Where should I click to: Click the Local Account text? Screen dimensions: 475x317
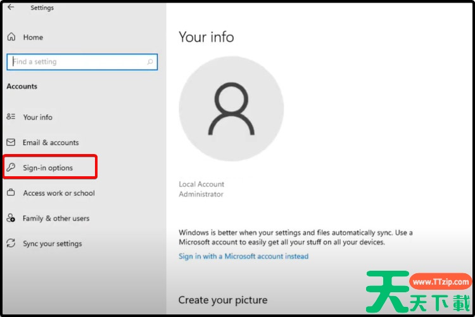click(201, 184)
